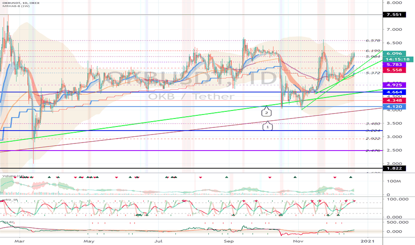
Task: Click the Jul date on time axis
Action: pos(158,241)
